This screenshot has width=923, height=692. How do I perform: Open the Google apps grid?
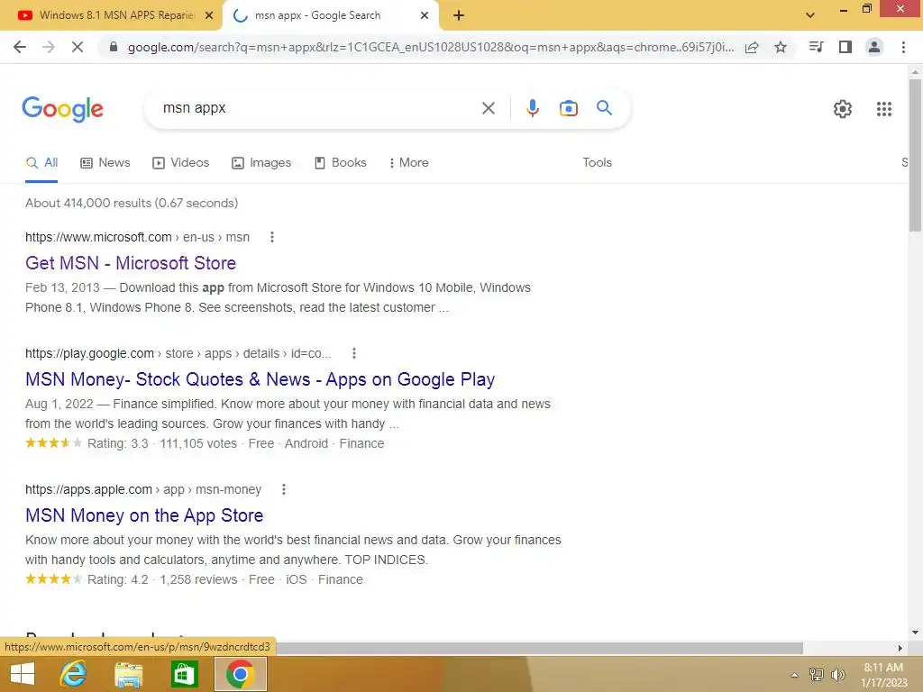pos(884,109)
